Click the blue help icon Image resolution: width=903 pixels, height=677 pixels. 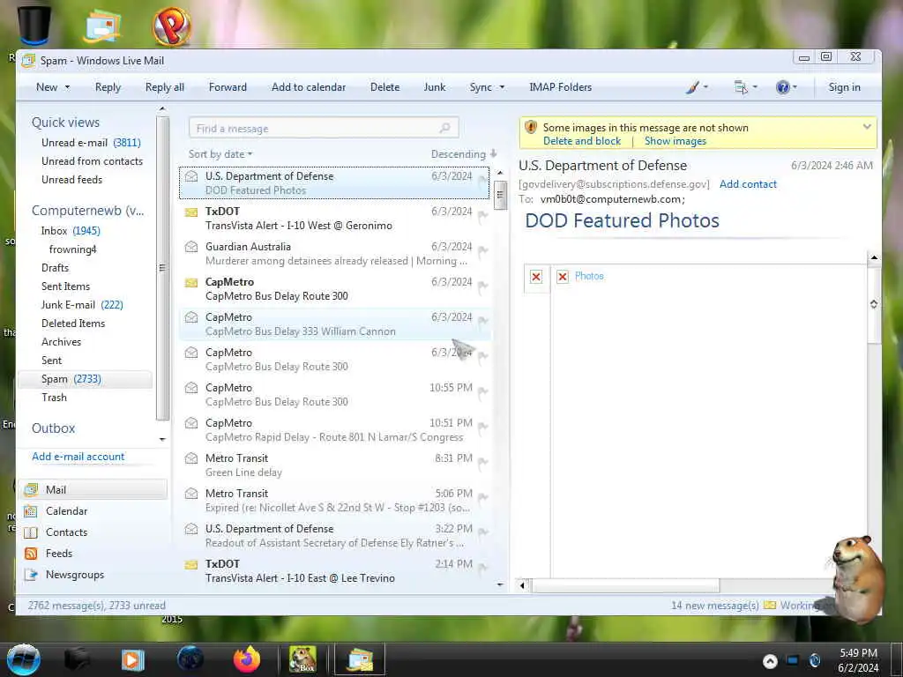click(x=782, y=87)
